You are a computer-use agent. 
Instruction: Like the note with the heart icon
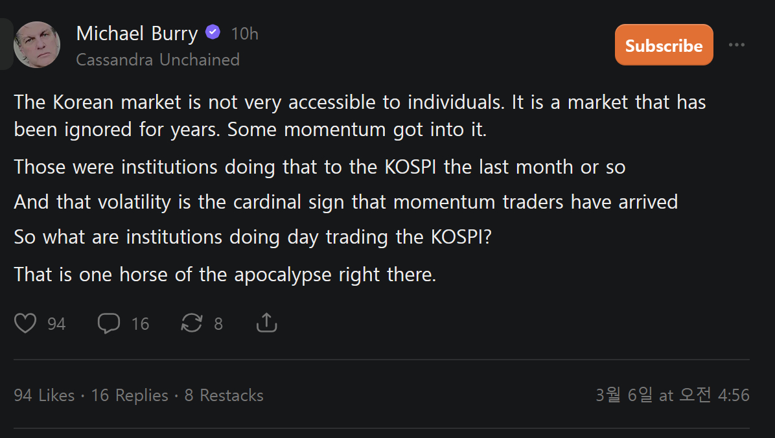point(25,323)
